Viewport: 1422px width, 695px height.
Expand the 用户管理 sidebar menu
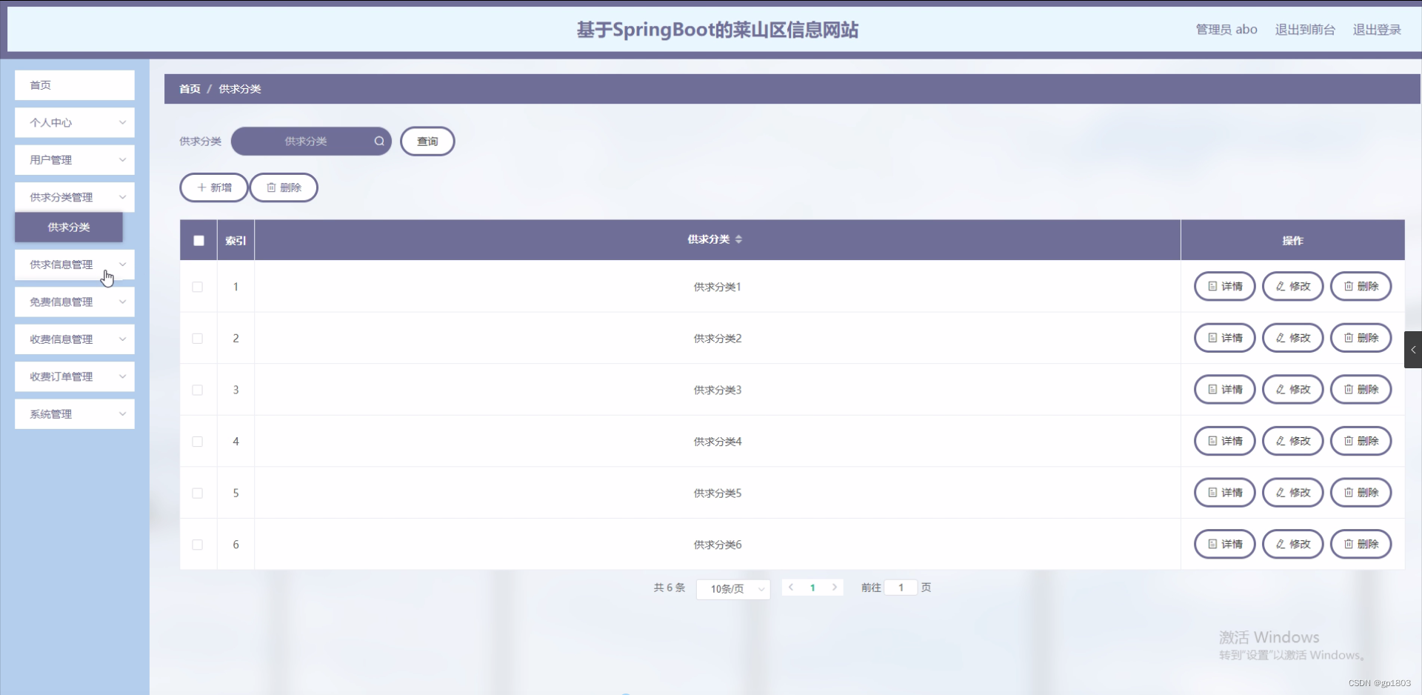click(75, 160)
